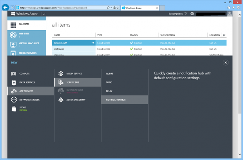Click the Data Services database icon
The width and height of the screenshot is (243, 160).
tap(14, 82)
